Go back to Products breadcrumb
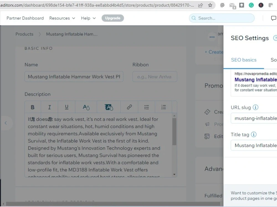 click(x=24, y=34)
